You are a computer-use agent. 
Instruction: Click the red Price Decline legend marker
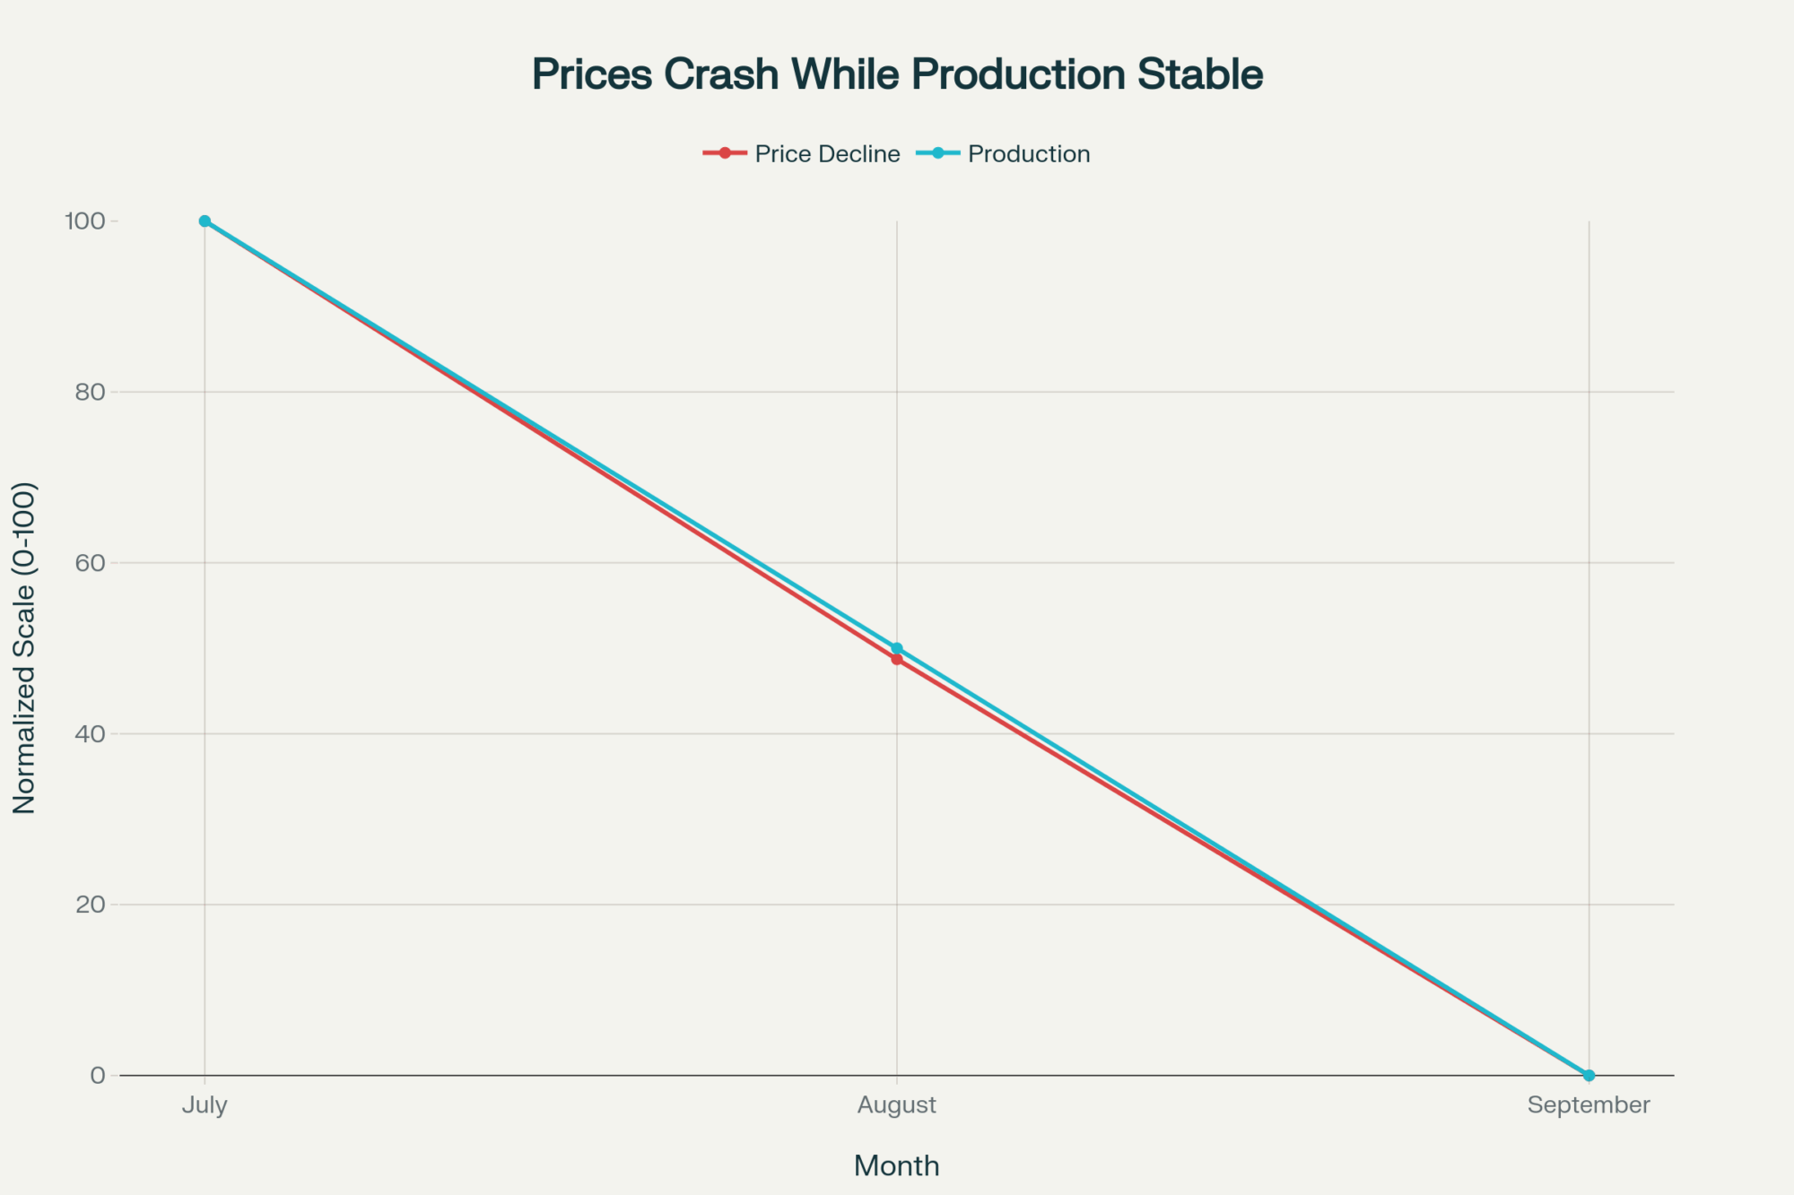click(725, 153)
